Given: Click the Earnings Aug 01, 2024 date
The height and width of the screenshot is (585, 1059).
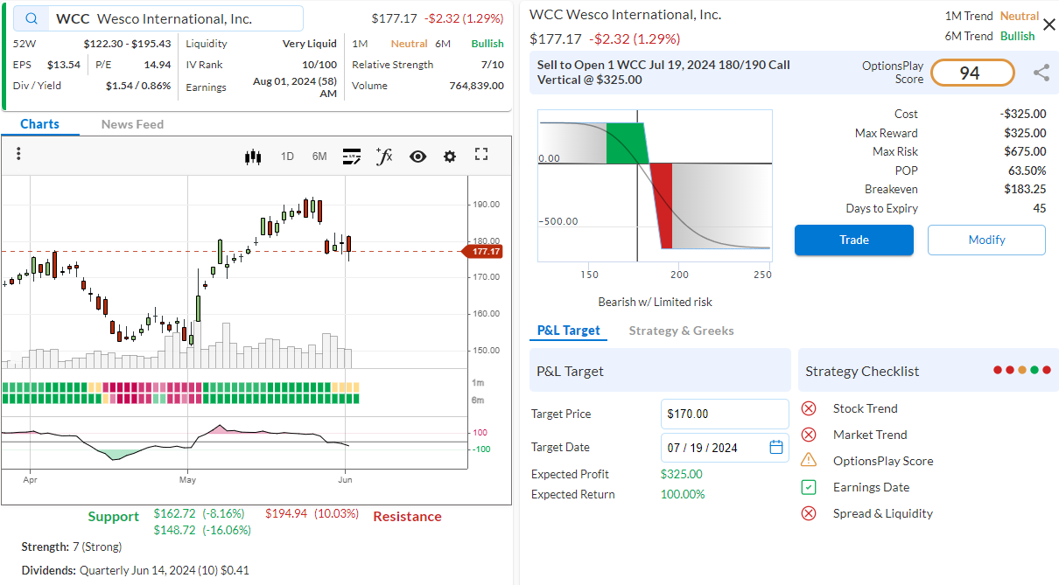Looking at the screenshot, I should 295,87.
